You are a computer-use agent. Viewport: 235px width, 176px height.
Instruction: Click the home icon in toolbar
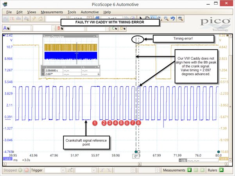point(41,19)
